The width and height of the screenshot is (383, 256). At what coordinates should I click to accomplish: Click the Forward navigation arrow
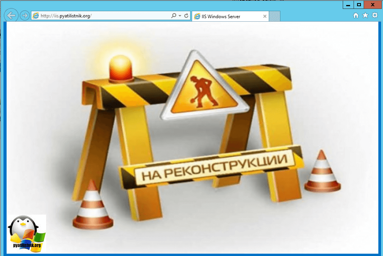point(25,15)
